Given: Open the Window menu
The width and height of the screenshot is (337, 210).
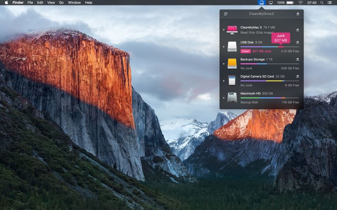Looking at the screenshot, I should coord(75,3).
